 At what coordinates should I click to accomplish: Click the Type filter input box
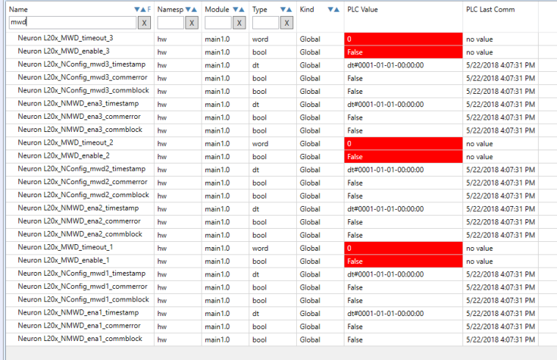click(x=265, y=23)
